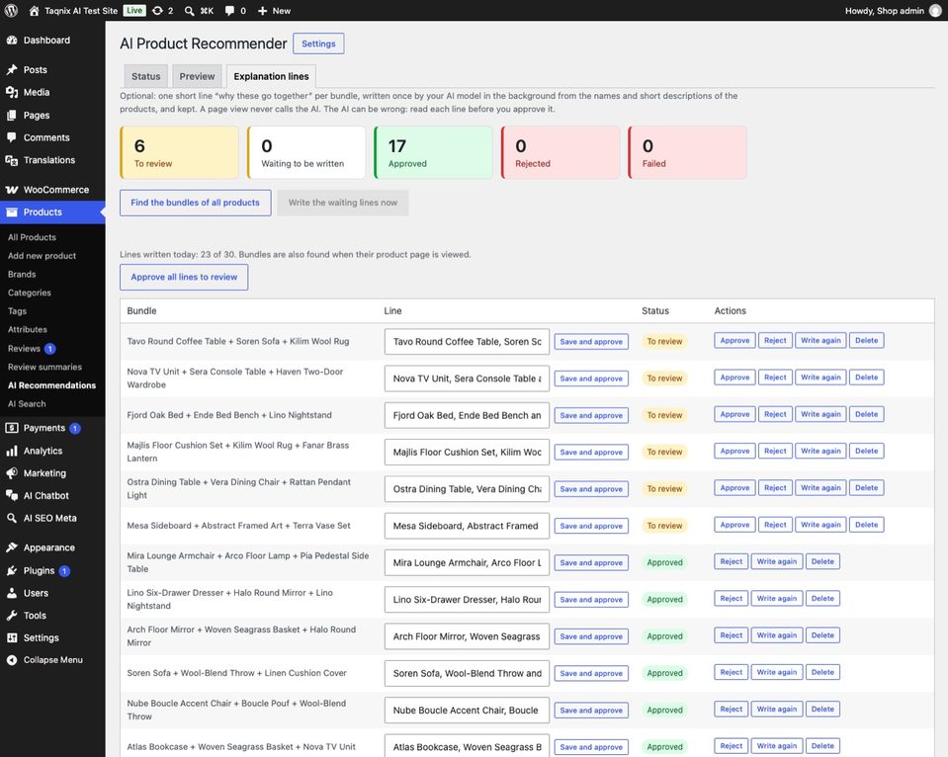Click the Tools wrench icon
The height and width of the screenshot is (757, 948).
[x=12, y=615]
